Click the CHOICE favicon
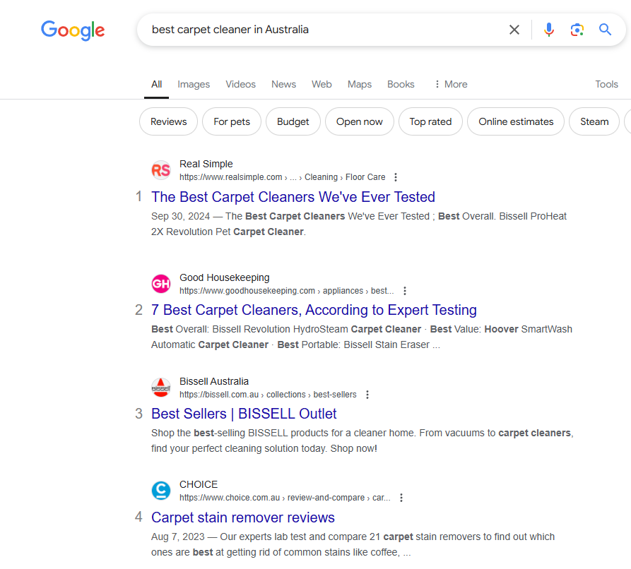Viewport: 631px width, 569px height. point(161,491)
